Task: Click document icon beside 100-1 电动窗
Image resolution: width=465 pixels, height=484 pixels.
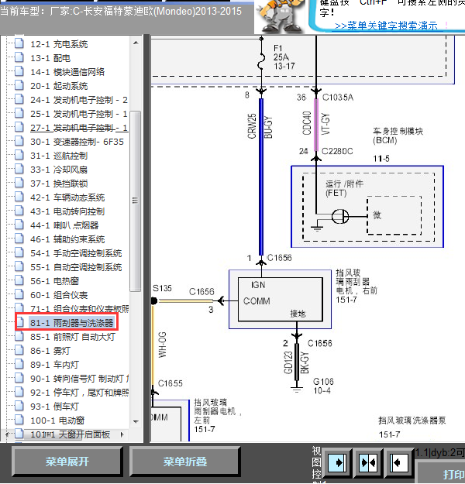Action: (19, 420)
